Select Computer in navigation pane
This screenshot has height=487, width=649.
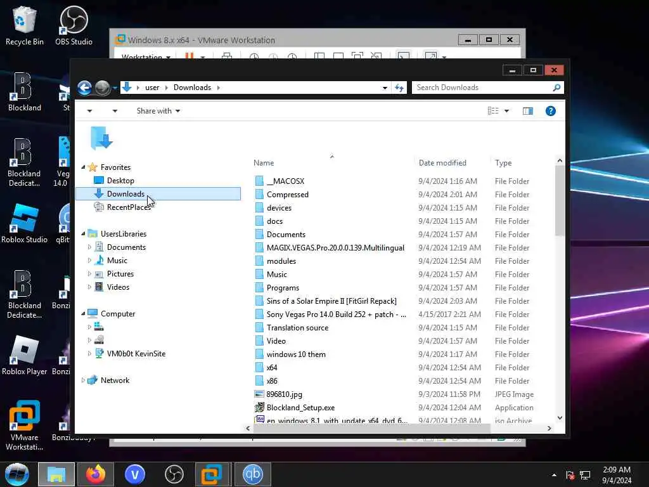click(117, 313)
